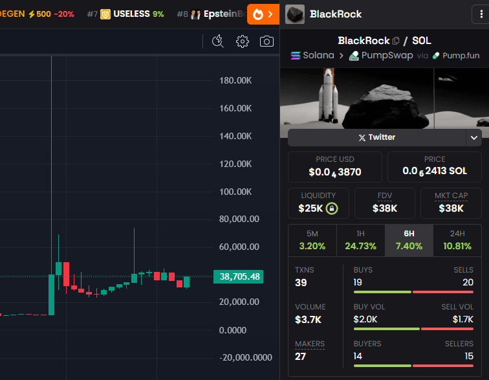Screen dimensions: 489x380
Task: Click the 180.00K price axis label
Action: [235, 80]
